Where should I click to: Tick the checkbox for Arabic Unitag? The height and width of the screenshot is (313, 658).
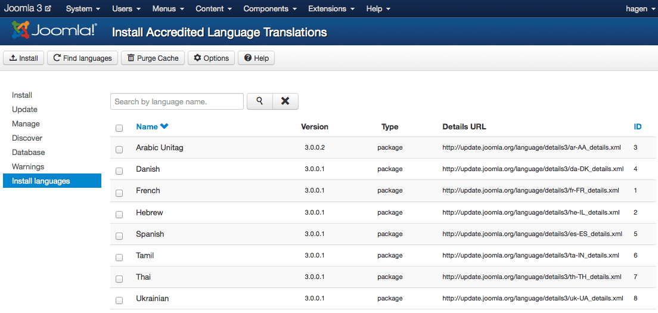pyautogui.click(x=119, y=150)
